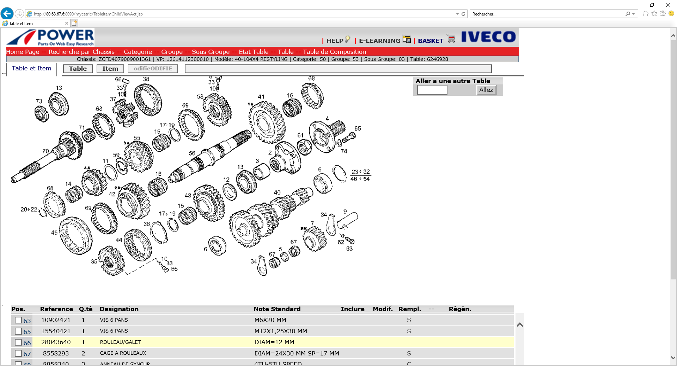Expand the search provider dropdown arrow
The image size is (677, 366).
coord(634,14)
